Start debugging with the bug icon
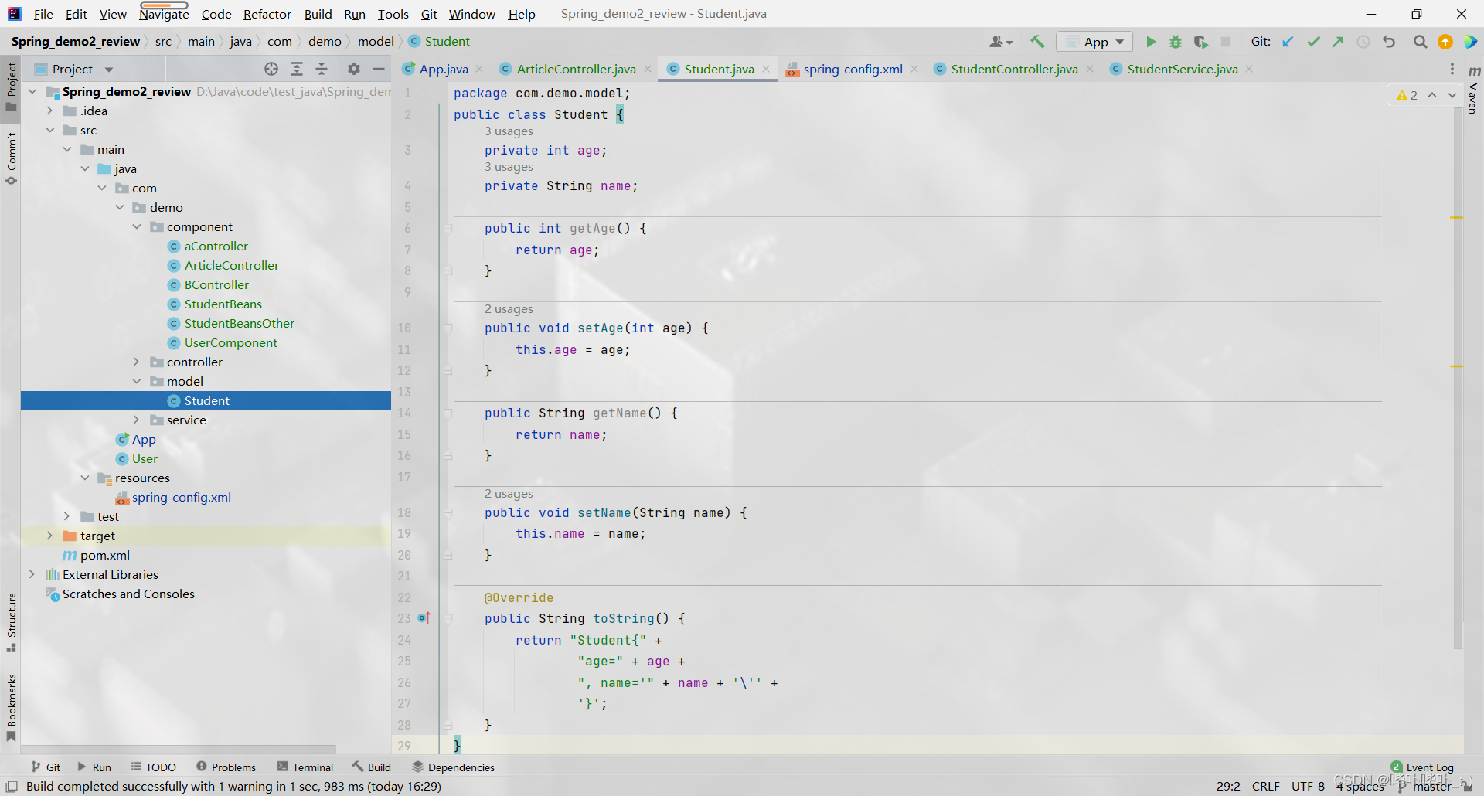This screenshot has height=796, width=1484. (1176, 42)
